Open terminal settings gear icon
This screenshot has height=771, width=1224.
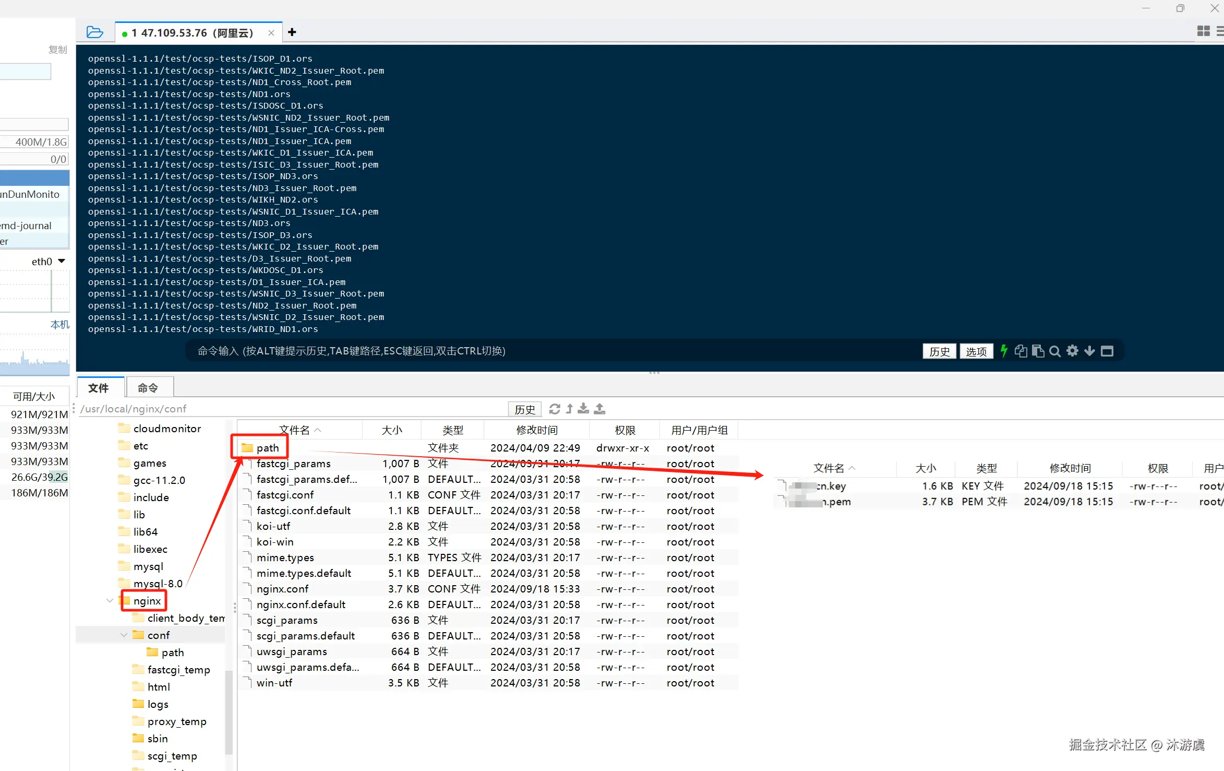(1072, 351)
